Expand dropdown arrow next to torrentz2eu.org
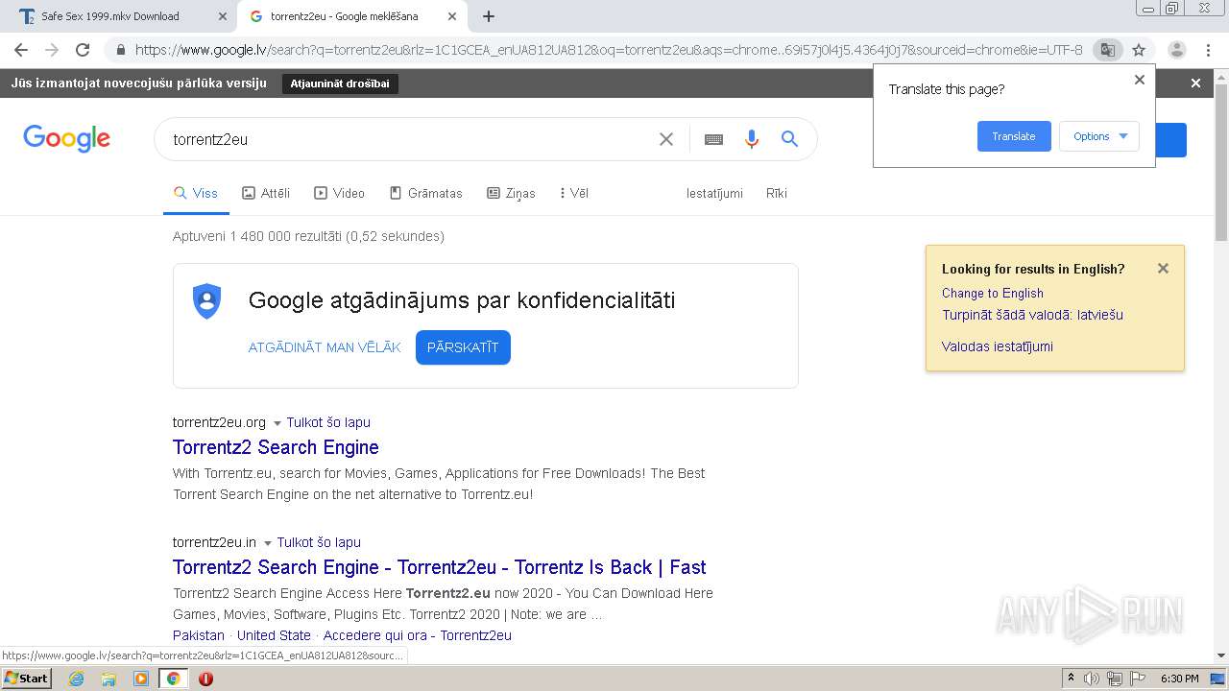 (x=277, y=423)
